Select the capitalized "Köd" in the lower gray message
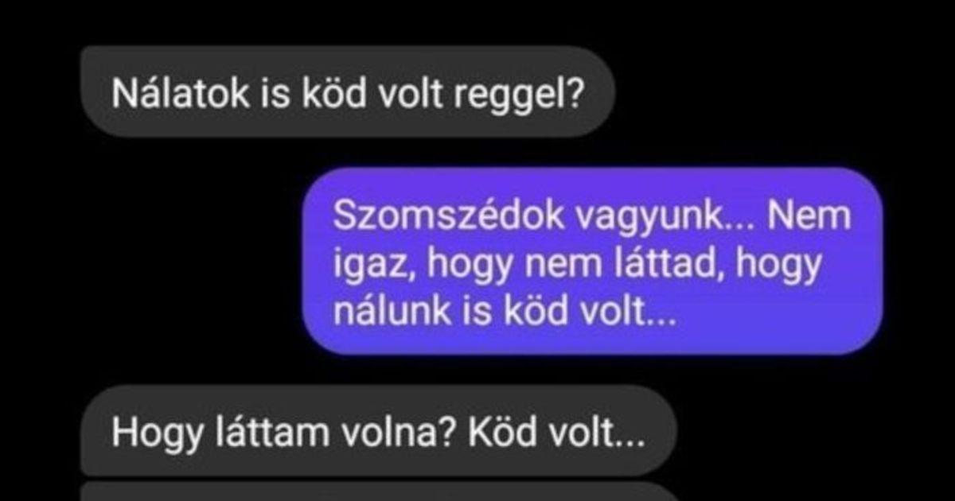The height and width of the screenshot is (501, 955). (493, 432)
